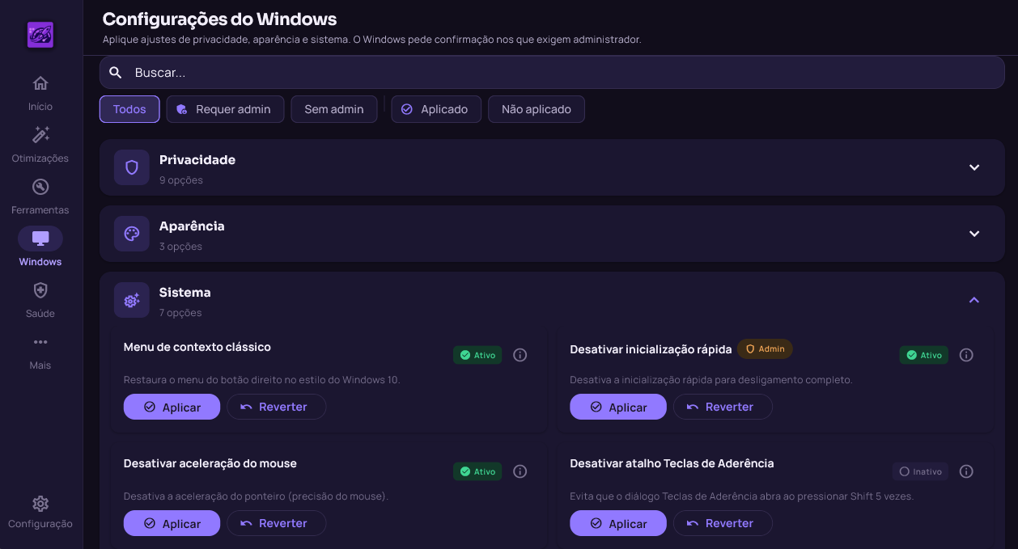
Task: Select the Windows monitor icon in sidebar
Action: click(40, 239)
